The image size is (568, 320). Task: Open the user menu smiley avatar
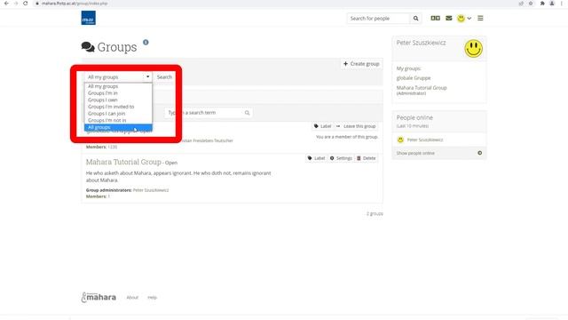pos(461,18)
